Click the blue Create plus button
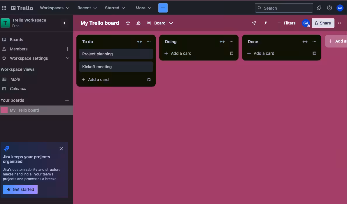 [163, 8]
